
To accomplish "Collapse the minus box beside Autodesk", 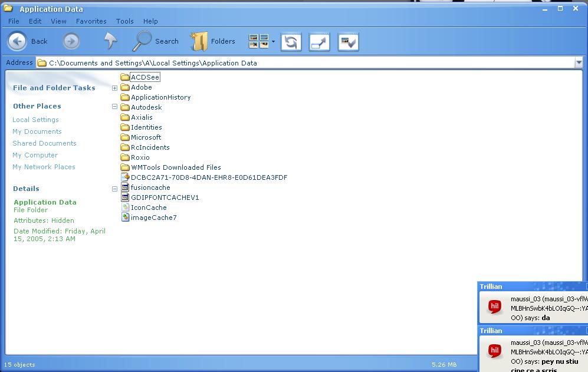I will tap(115, 107).
